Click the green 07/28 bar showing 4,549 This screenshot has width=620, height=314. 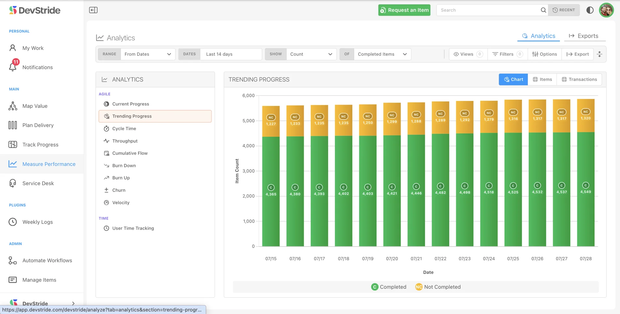586,189
